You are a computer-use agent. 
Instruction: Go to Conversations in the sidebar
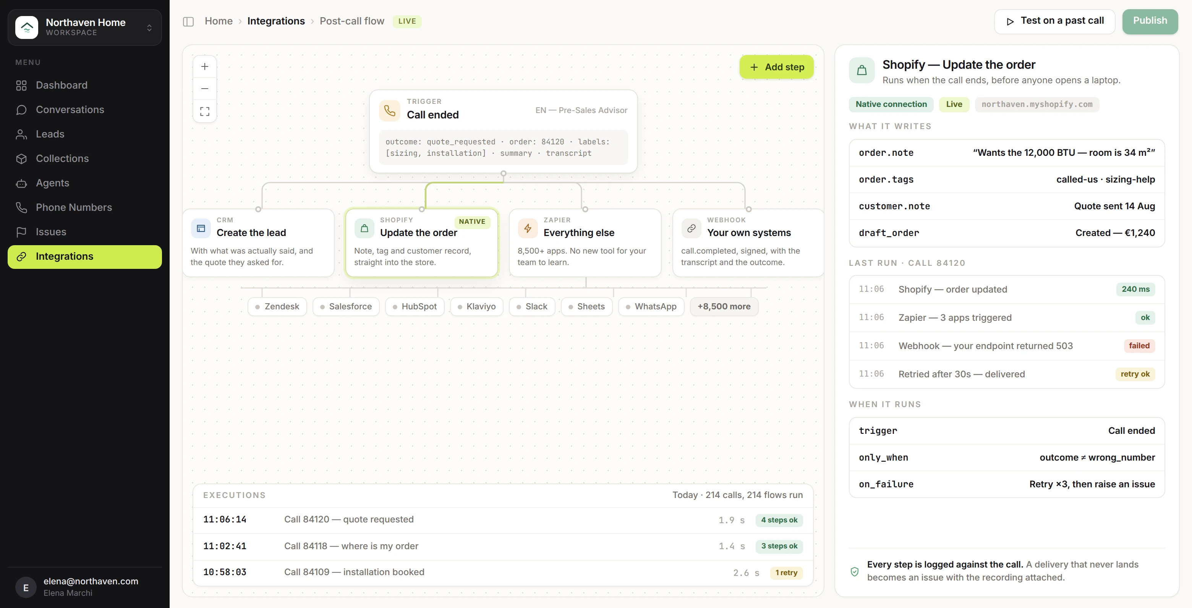[85, 110]
